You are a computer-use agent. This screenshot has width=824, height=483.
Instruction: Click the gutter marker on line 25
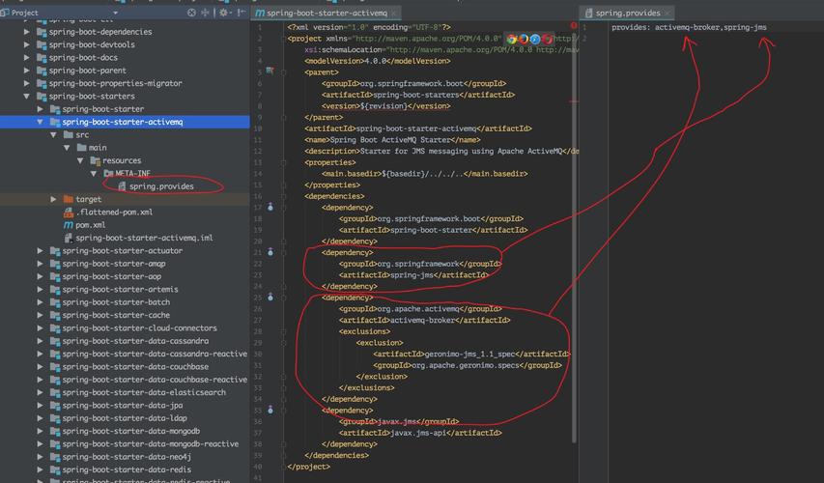click(x=270, y=298)
